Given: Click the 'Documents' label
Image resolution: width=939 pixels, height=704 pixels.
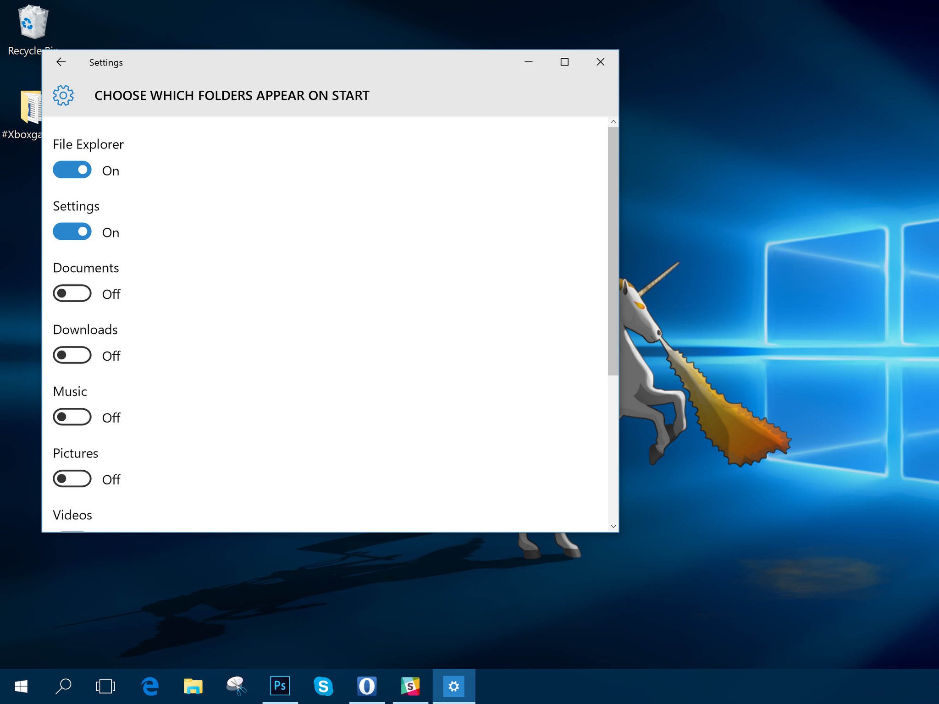Looking at the screenshot, I should (x=86, y=268).
